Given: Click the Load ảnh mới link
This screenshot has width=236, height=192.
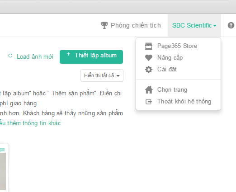Looking at the screenshot, I should (x=35, y=57).
